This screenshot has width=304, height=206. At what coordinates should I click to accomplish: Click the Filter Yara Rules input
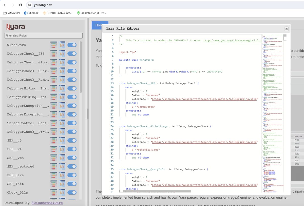(x=44, y=36)
